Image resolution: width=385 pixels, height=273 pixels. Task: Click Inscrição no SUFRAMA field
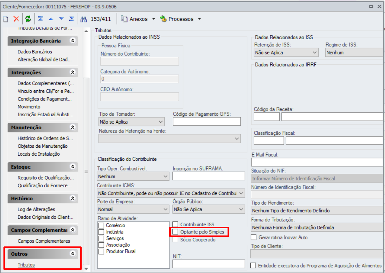[209, 176]
